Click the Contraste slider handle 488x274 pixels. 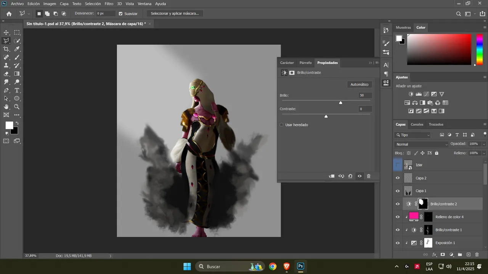326,116
